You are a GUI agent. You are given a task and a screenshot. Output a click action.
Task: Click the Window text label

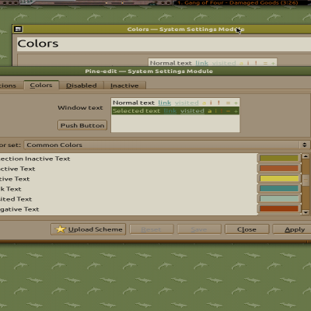[80, 107]
